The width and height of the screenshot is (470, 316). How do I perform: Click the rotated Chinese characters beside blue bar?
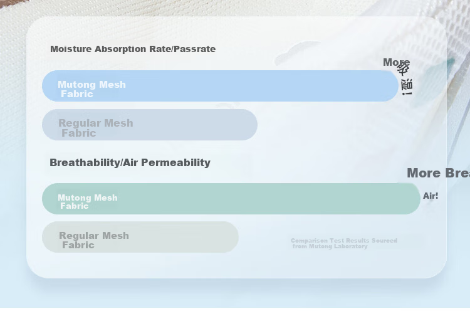point(405,80)
